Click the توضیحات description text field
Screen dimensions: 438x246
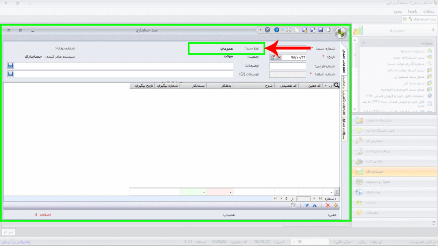coord(124,65)
